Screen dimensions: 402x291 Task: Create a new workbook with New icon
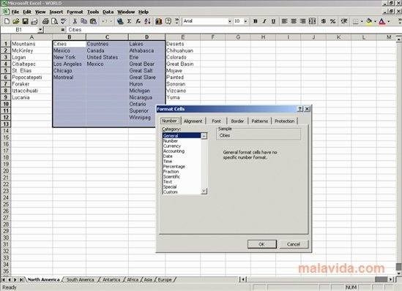[x=7, y=21]
